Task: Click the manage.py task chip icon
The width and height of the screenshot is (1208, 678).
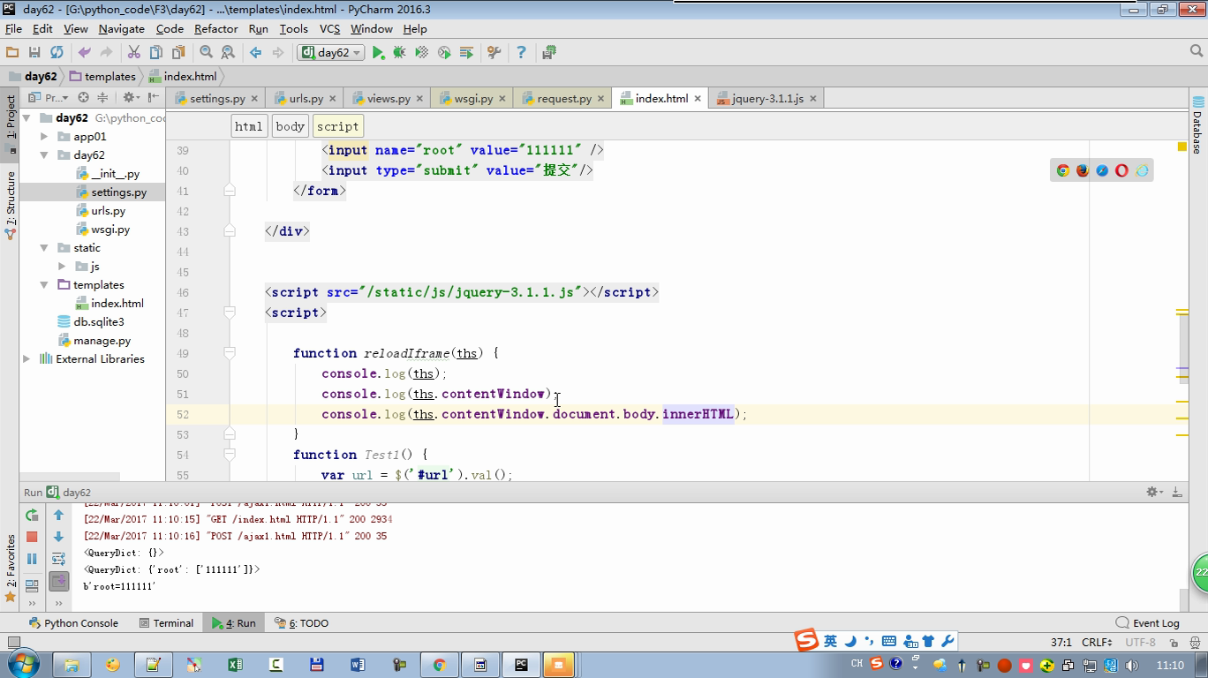Action: pyautogui.click(x=549, y=53)
